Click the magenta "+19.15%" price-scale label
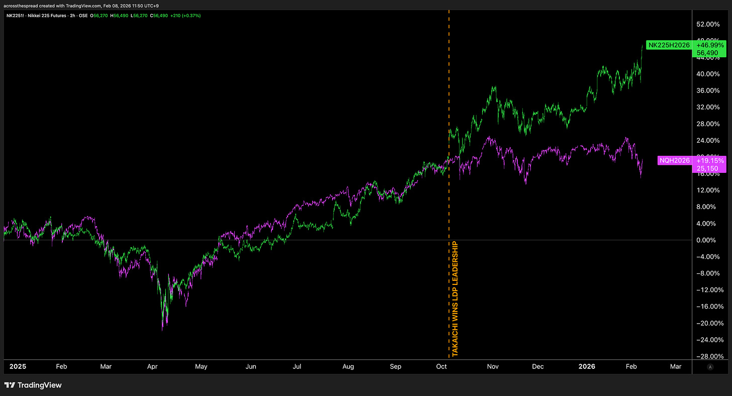This screenshot has height=396, width=732. coord(710,161)
